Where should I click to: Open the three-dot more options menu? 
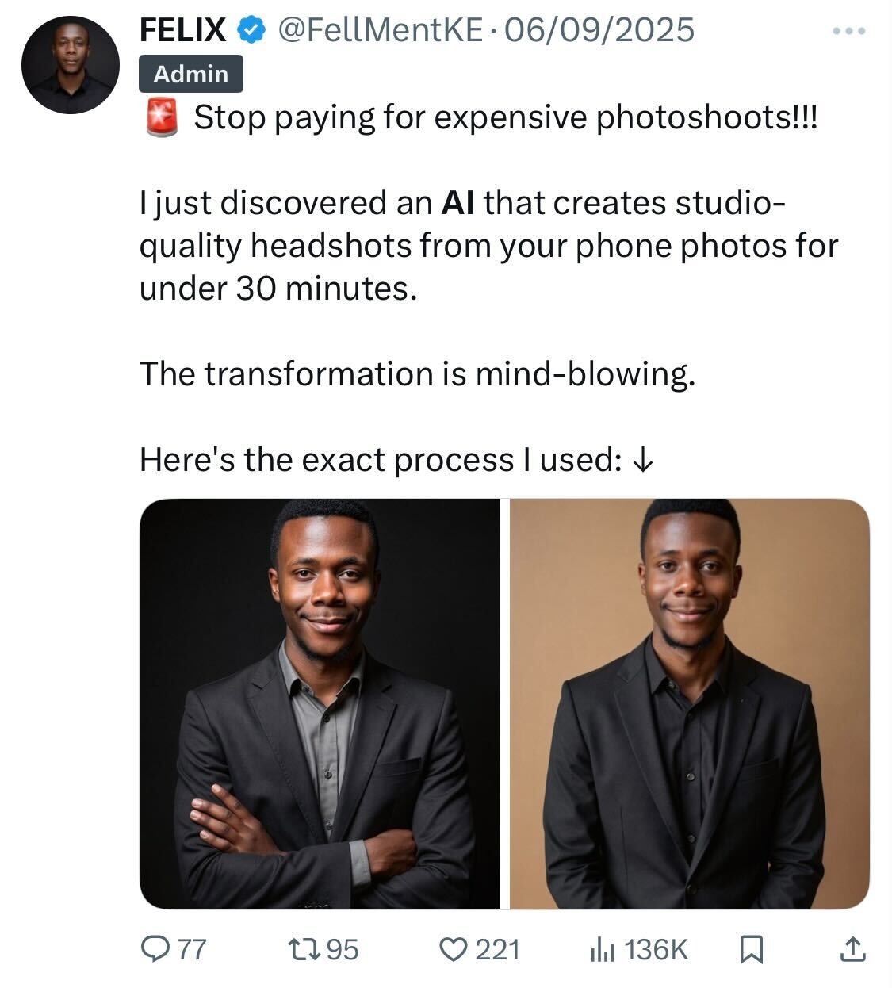(850, 31)
